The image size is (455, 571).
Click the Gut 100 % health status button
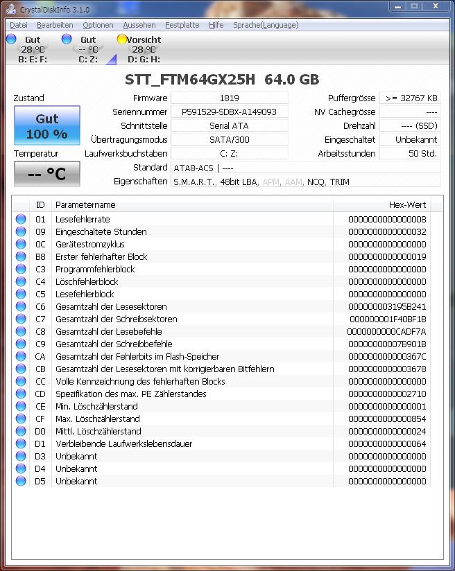pos(47,126)
